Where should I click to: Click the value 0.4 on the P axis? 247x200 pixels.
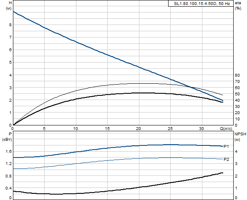(8, 188)
